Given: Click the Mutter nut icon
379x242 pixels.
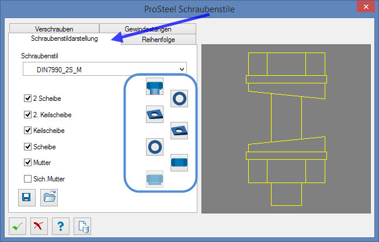Looking at the screenshot, I should 179,163.
